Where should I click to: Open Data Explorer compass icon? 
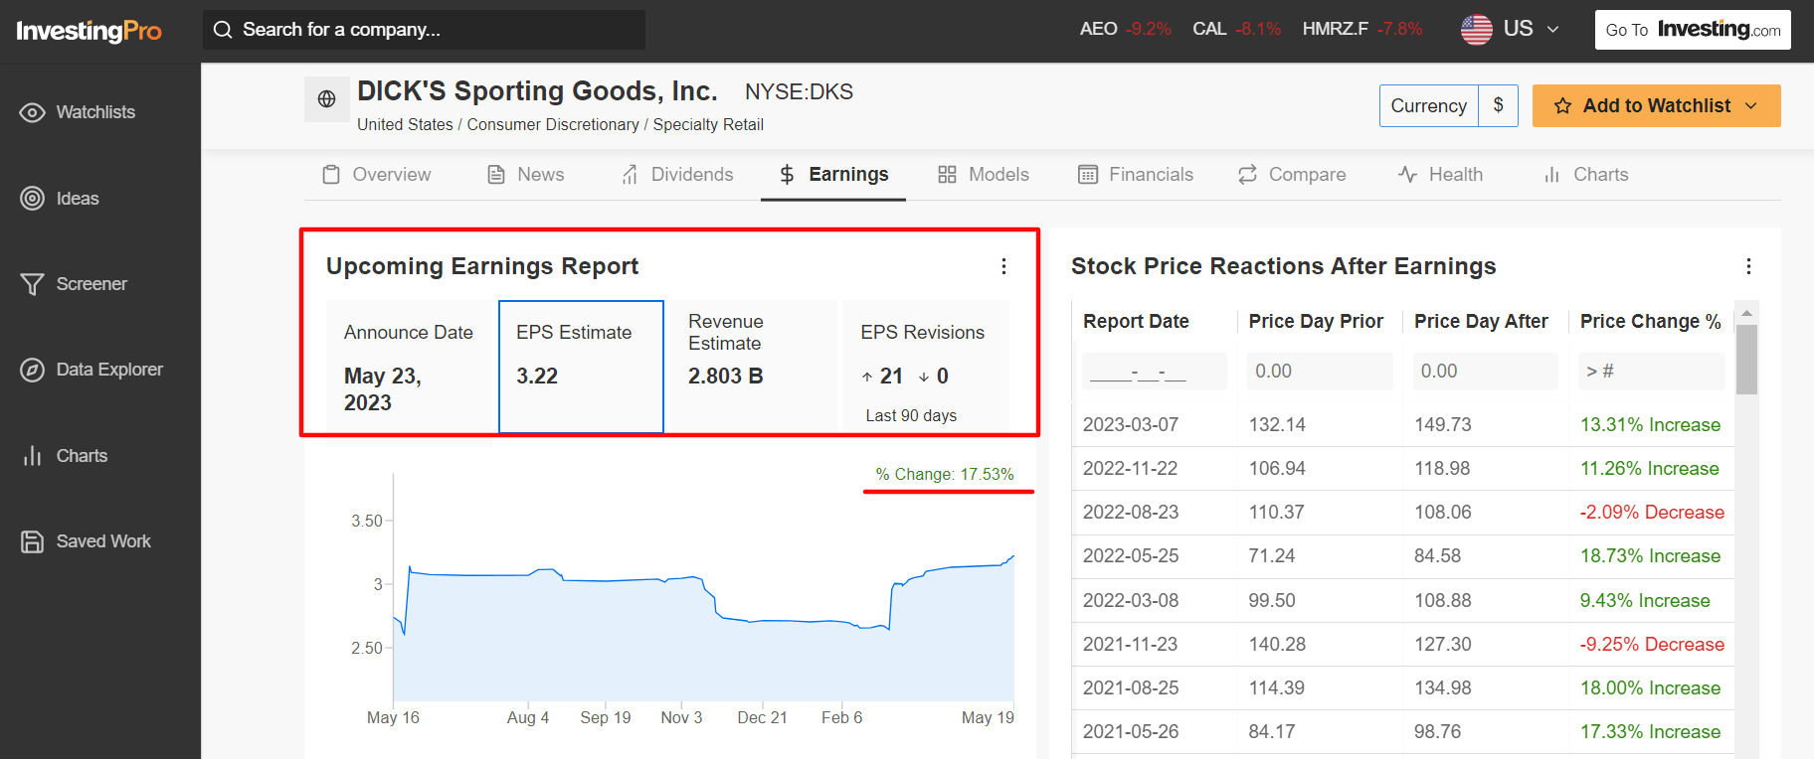tap(33, 370)
